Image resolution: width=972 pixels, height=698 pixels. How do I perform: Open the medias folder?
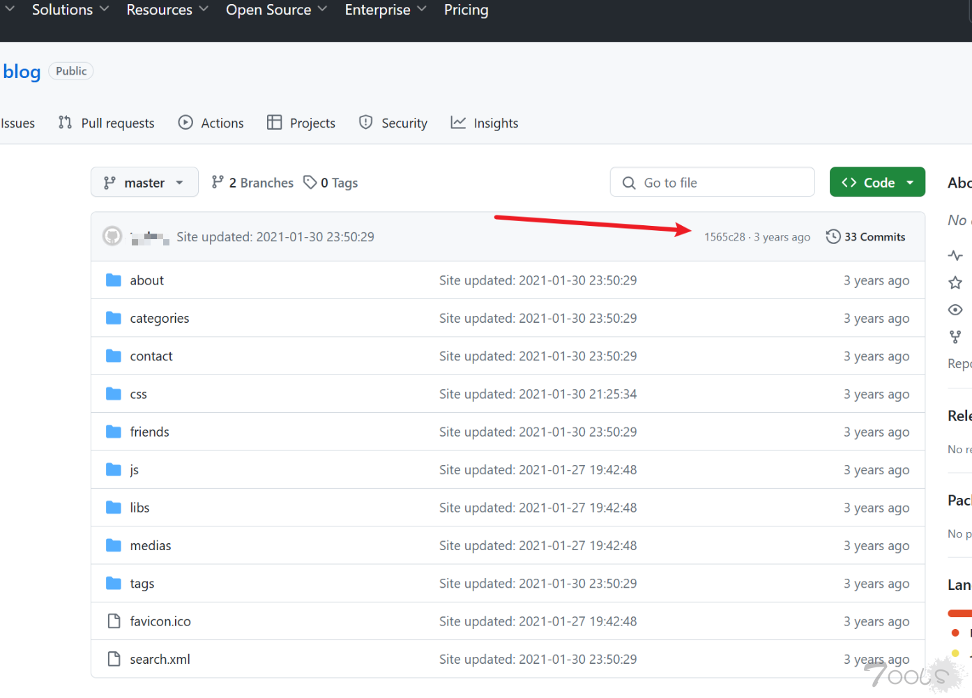(x=151, y=546)
